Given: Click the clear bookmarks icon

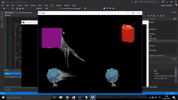Looking at the screenshot, I should pyautogui.click(x=113, y=9).
